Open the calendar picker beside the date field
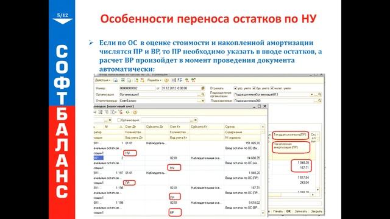 click(x=203, y=88)
